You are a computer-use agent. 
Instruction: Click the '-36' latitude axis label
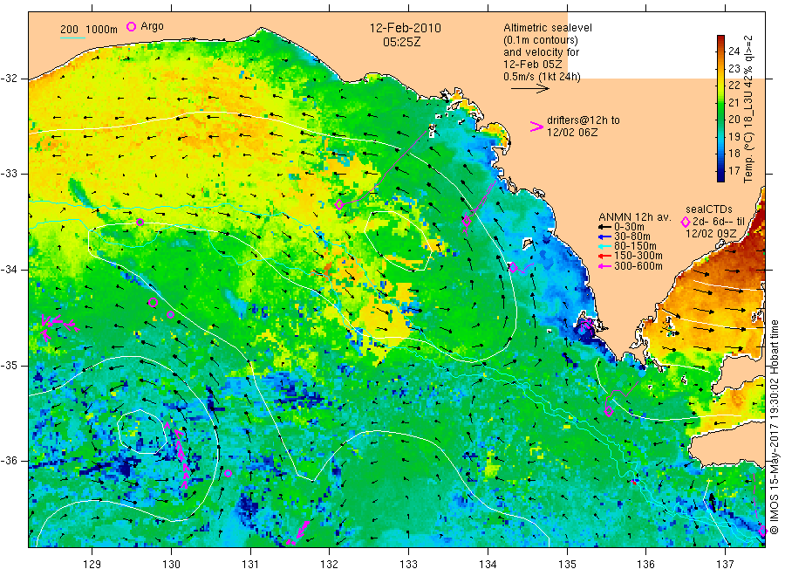[x=9, y=460]
